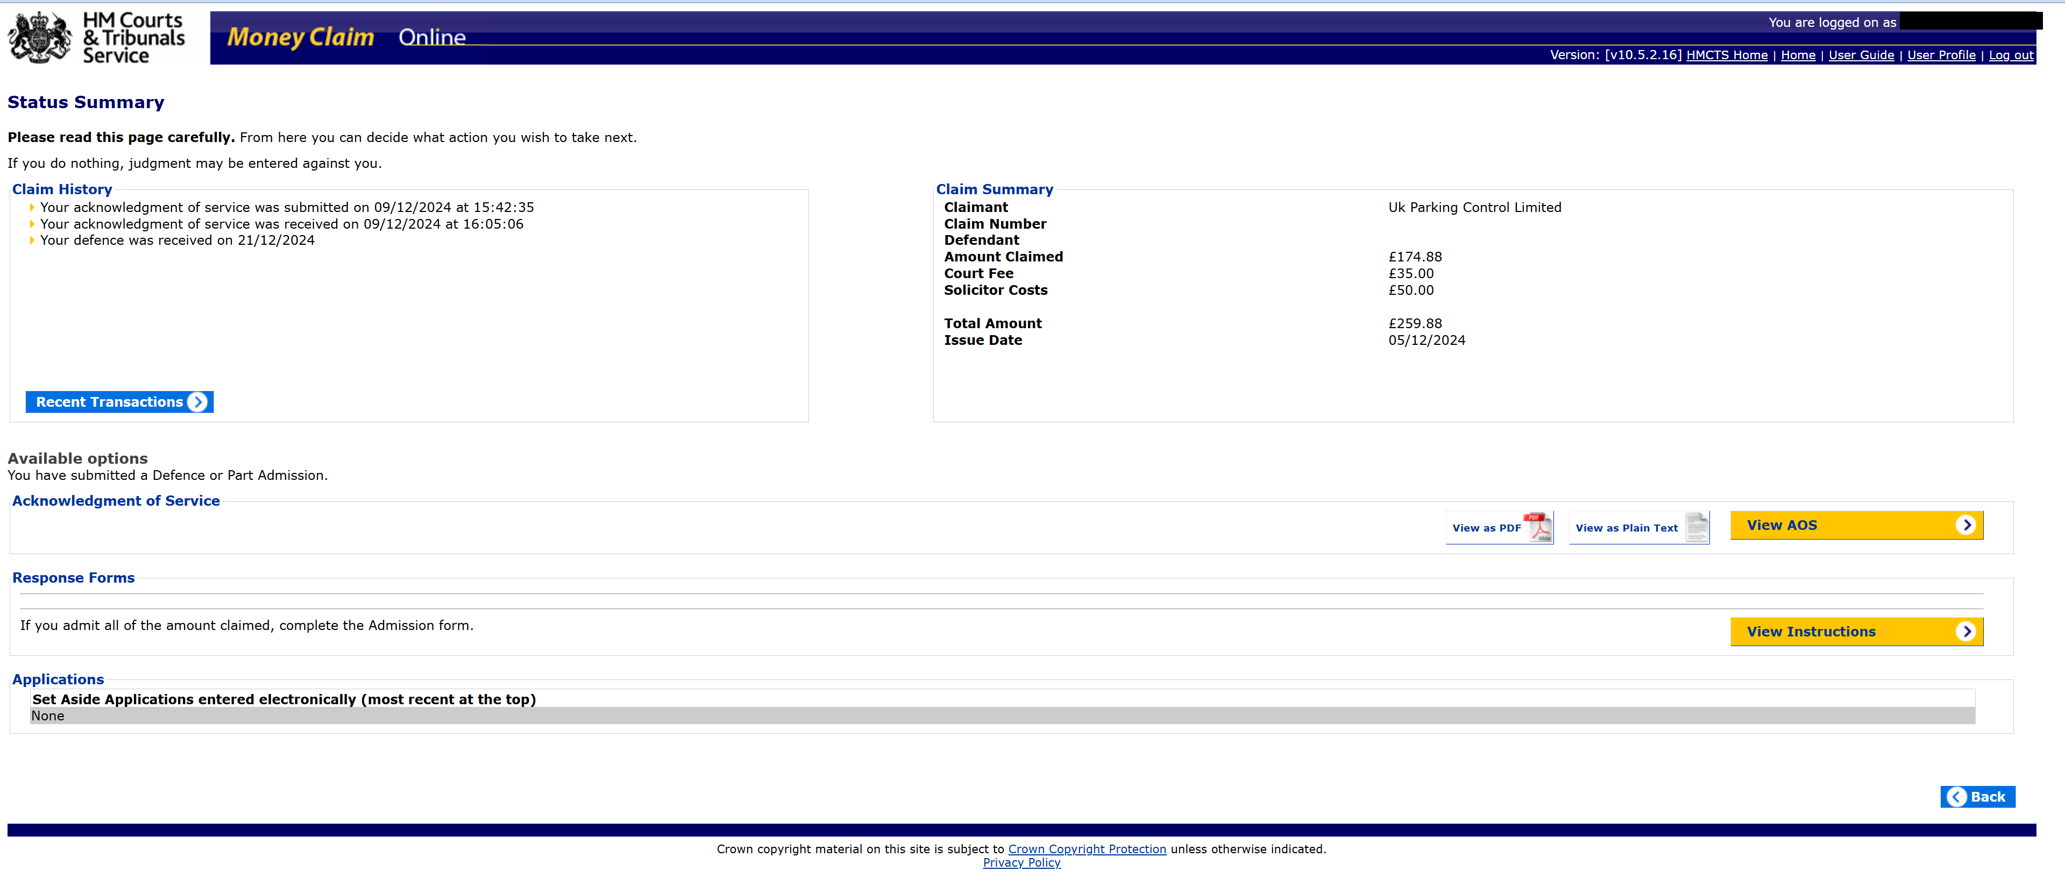Click the Money Claim Online banner title
Screen dimensions: 2065x871
click(x=346, y=37)
